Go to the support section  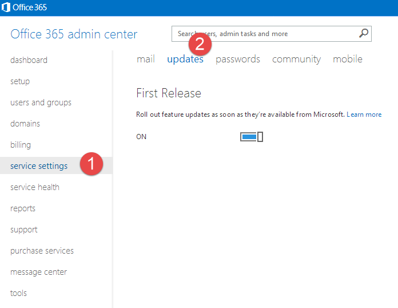point(24,230)
